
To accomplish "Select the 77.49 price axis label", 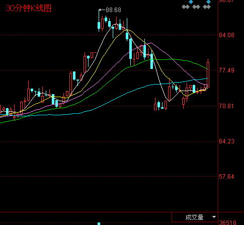I will [x=226, y=70].
